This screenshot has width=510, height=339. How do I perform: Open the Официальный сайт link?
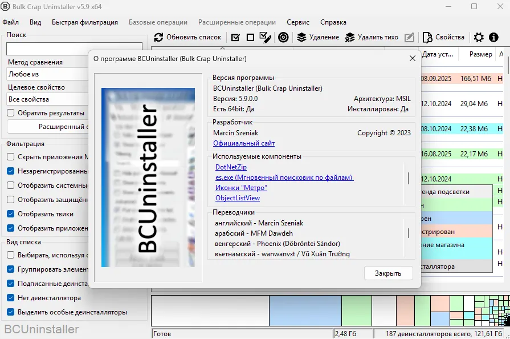coord(244,143)
